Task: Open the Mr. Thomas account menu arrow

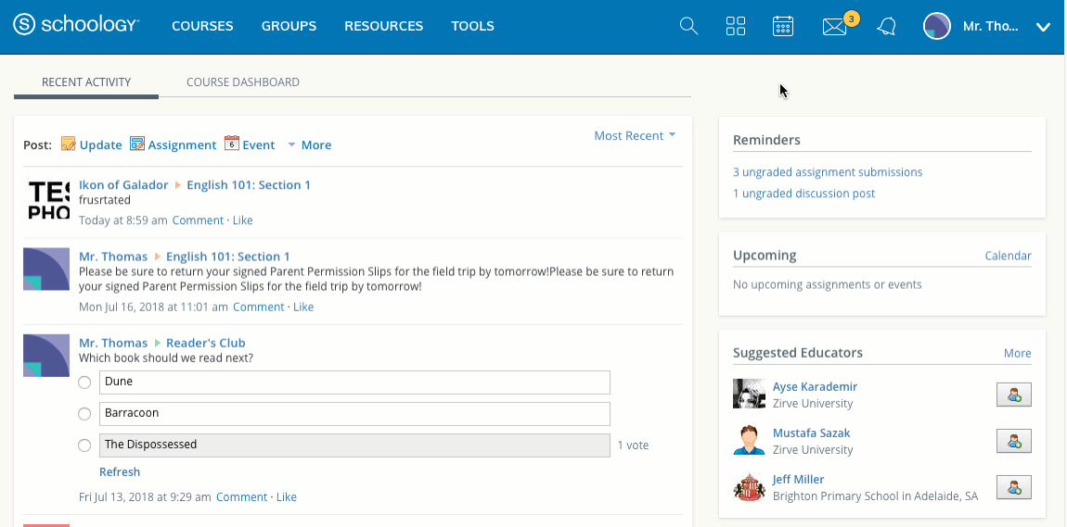Action: 1043,27
